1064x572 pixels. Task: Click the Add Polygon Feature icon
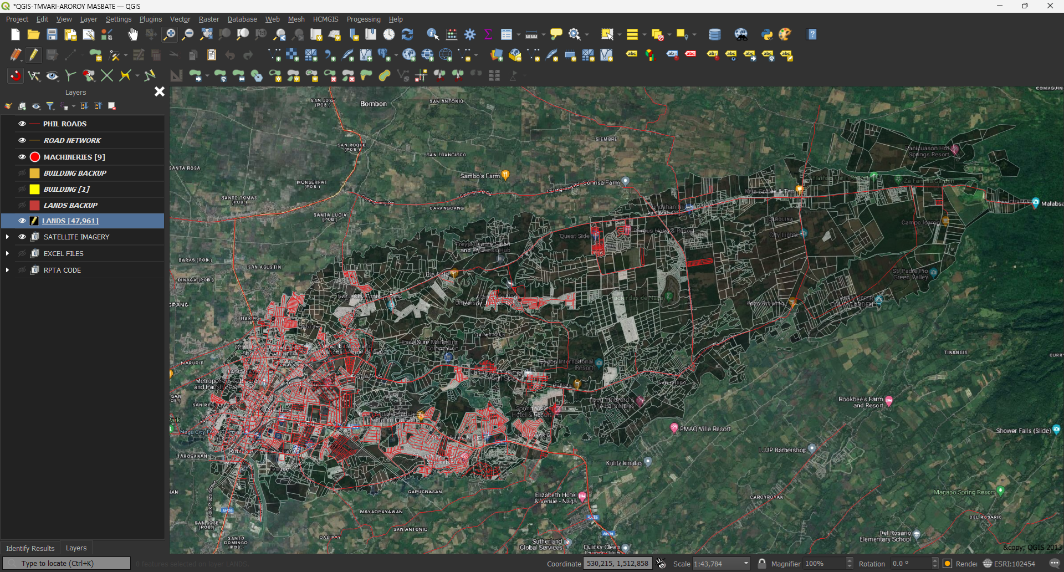[x=96, y=55]
